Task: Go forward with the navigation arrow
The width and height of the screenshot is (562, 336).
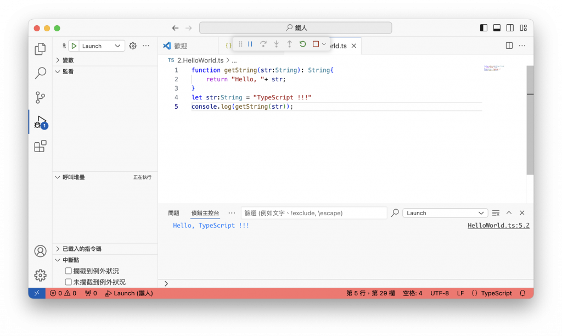Action: point(189,28)
